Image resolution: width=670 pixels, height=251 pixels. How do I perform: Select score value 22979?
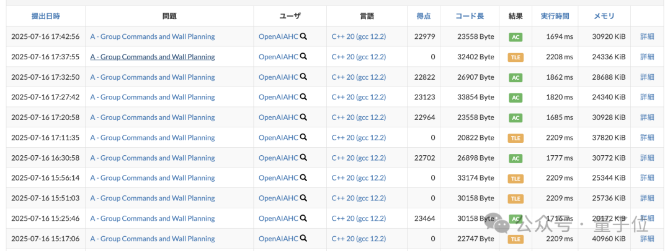425,36
